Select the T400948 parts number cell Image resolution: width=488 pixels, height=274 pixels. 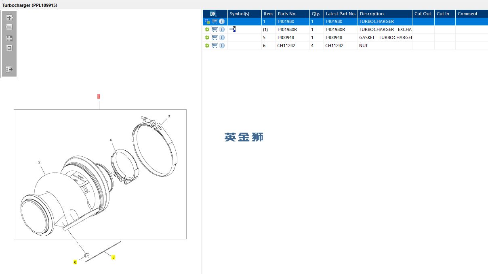292,37
